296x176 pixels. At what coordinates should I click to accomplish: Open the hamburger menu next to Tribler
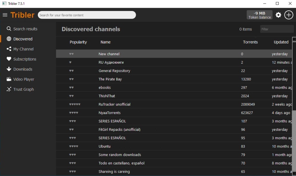coord(5,15)
